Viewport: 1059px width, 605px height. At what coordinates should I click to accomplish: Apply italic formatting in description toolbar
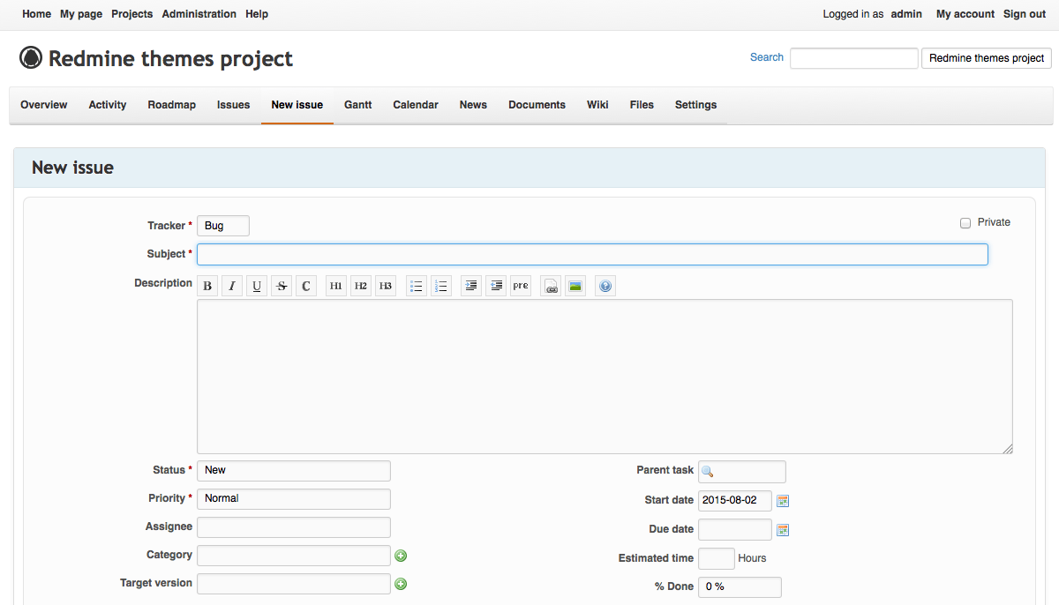(232, 286)
